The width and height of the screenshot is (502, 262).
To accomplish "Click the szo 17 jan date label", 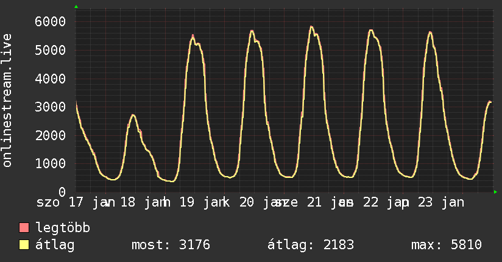I will point(76,203).
